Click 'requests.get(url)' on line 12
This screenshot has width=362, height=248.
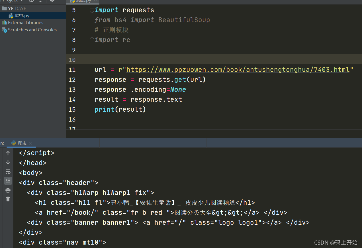tap(172, 80)
